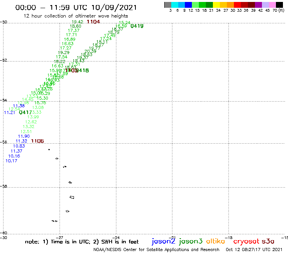Click the 'jason3' satellite legend label

point(191,241)
